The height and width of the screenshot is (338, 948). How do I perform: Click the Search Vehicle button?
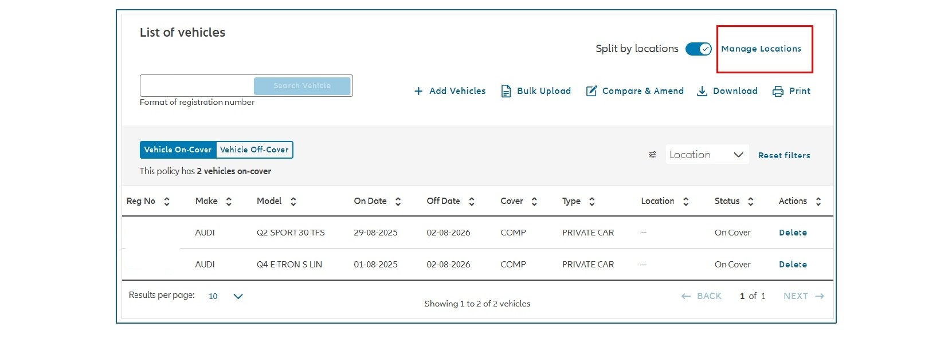[x=302, y=86]
